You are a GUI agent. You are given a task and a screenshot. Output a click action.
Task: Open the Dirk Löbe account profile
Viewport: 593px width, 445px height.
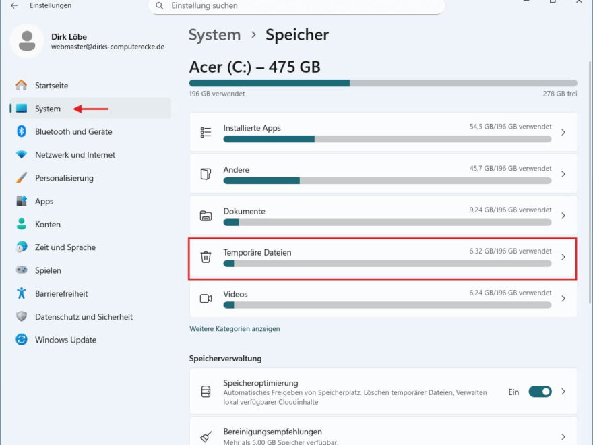(x=70, y=42)
